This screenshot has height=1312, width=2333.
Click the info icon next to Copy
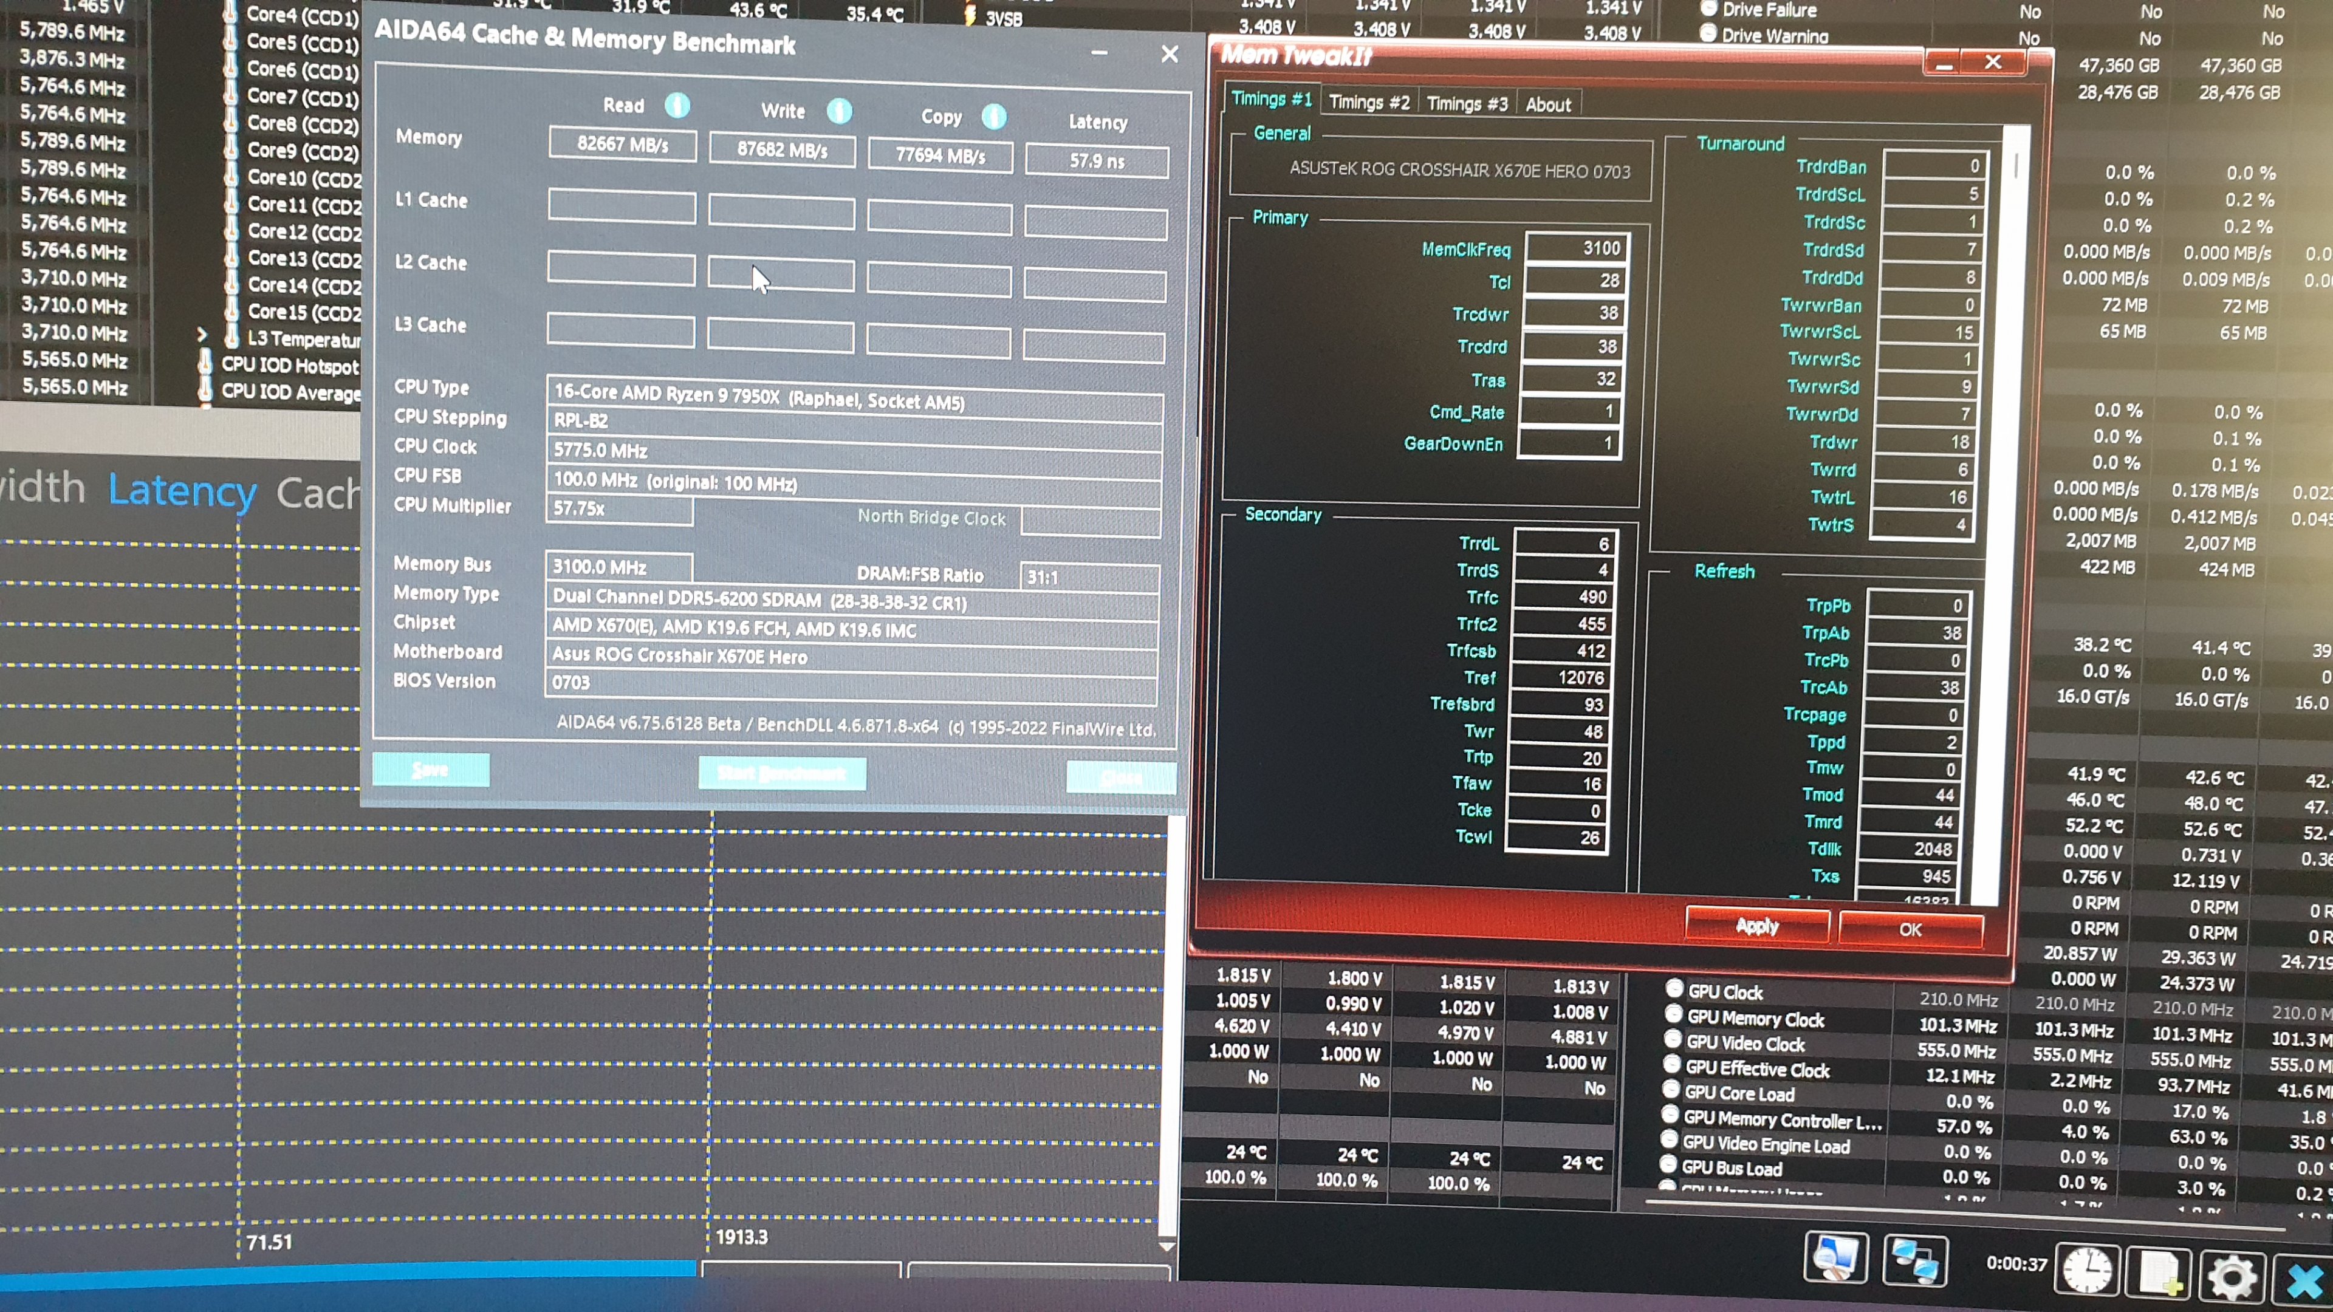pos(993,117)
